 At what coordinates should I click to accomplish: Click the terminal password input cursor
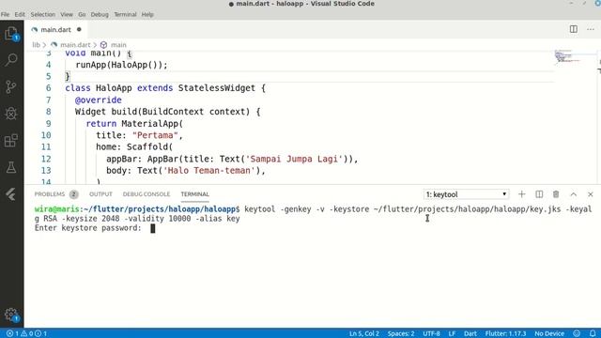pos(152,228)
